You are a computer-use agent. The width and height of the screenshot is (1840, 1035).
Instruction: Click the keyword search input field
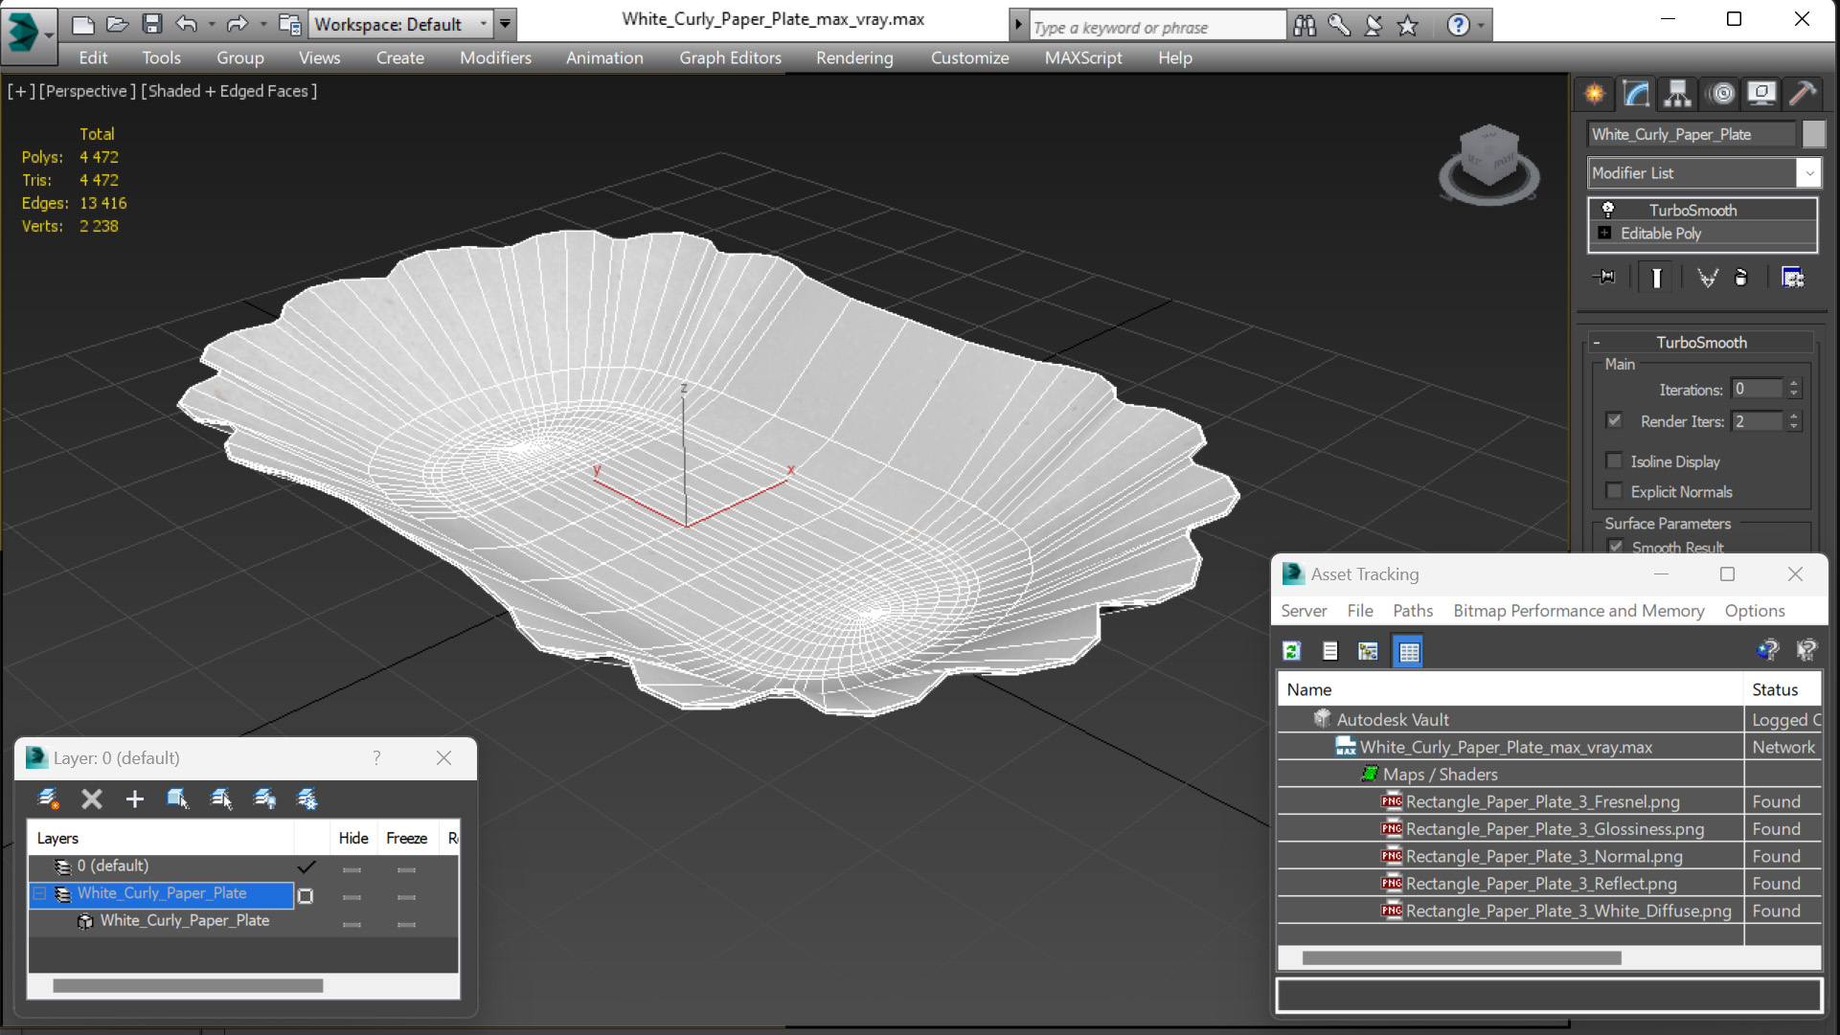point(1156,27)
